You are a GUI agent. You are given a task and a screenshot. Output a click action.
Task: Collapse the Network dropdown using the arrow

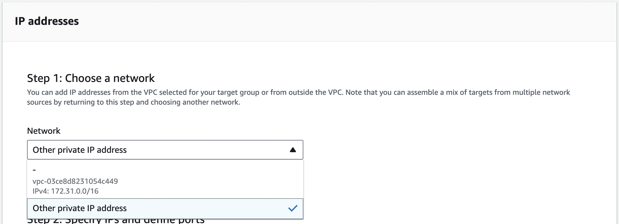(293, 150)
